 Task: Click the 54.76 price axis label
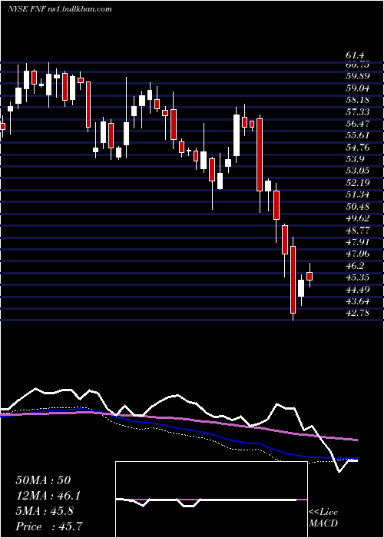(x=358, y=148)
